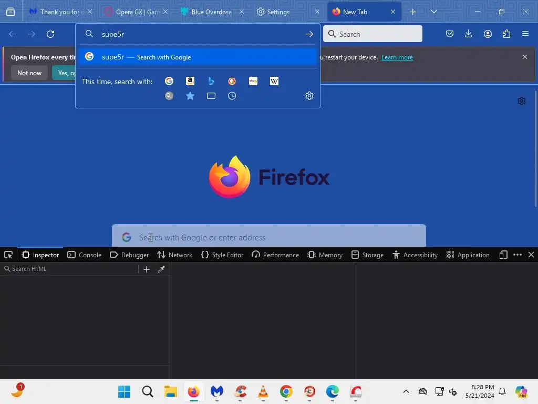Image resolution: width=538 pixels, height=404 pixels.
Task: Open Firefox View from tab strip
Action: click(11, 12)
